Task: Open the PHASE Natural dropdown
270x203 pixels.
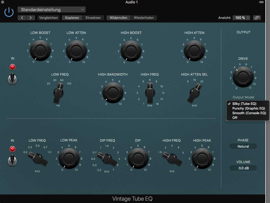Action: point(243,147)
